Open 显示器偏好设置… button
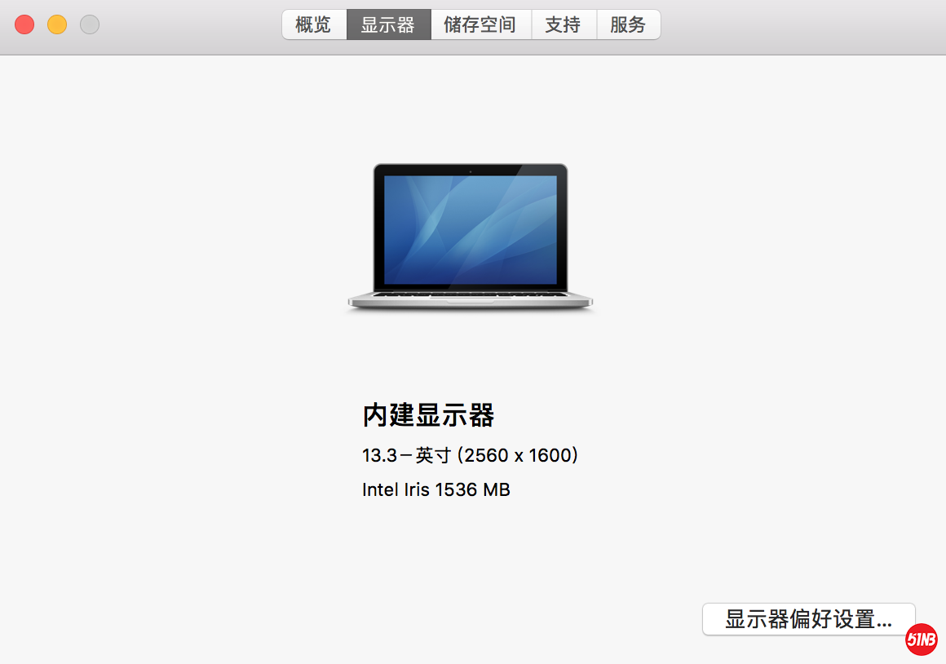946x664 pixels. click(x=808, y=619)
